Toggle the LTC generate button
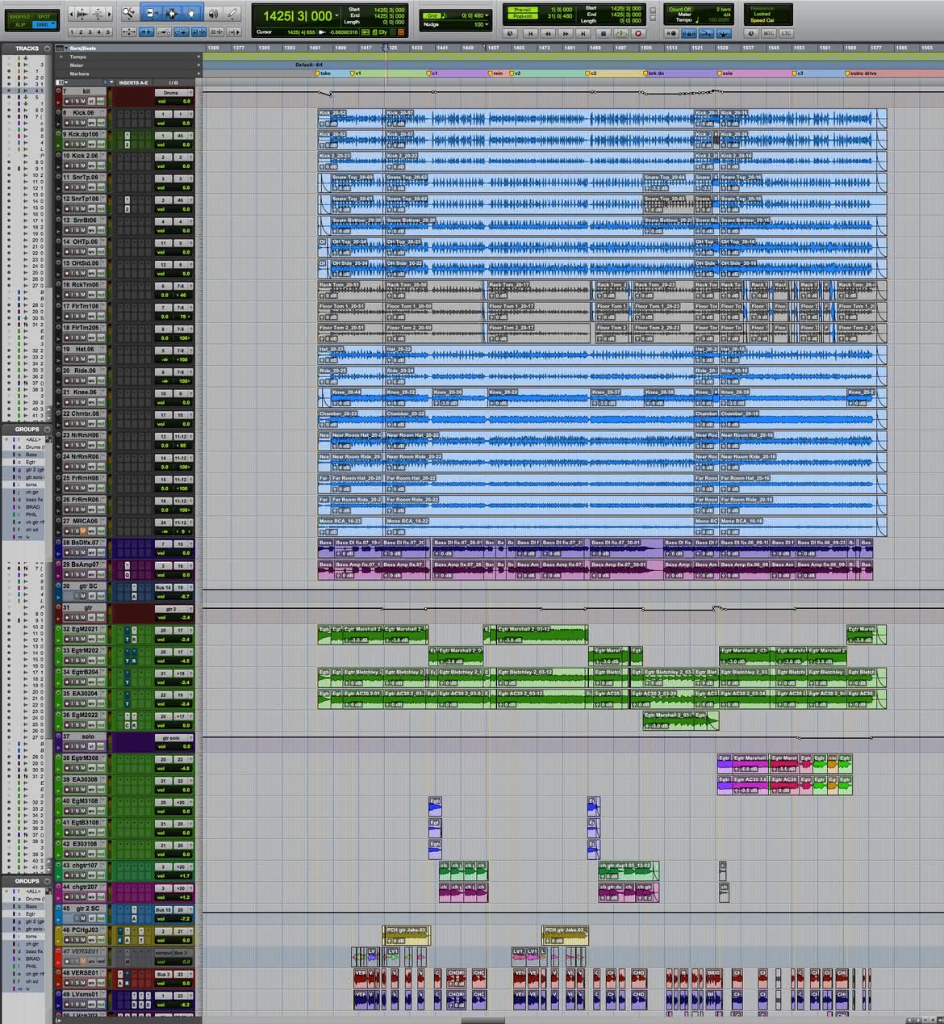 click(786, 34)
